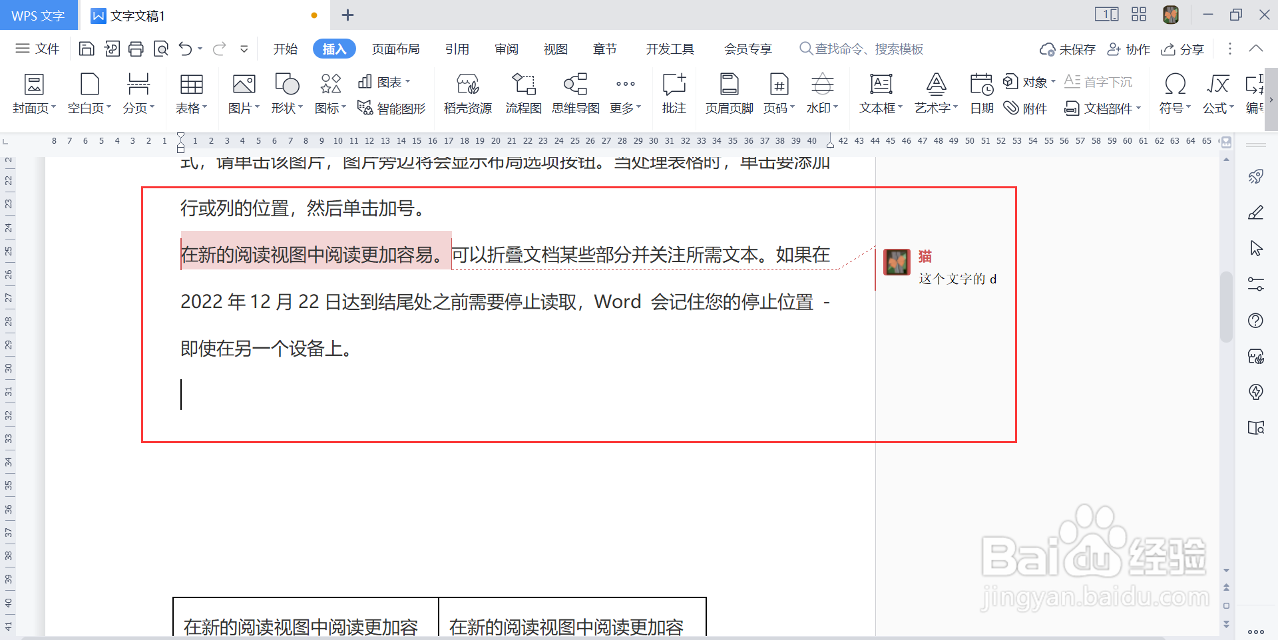Open the 文档部件 document parts dropdown
The width and height of the screenshot is (1278, 640).
pos(1102,108)
